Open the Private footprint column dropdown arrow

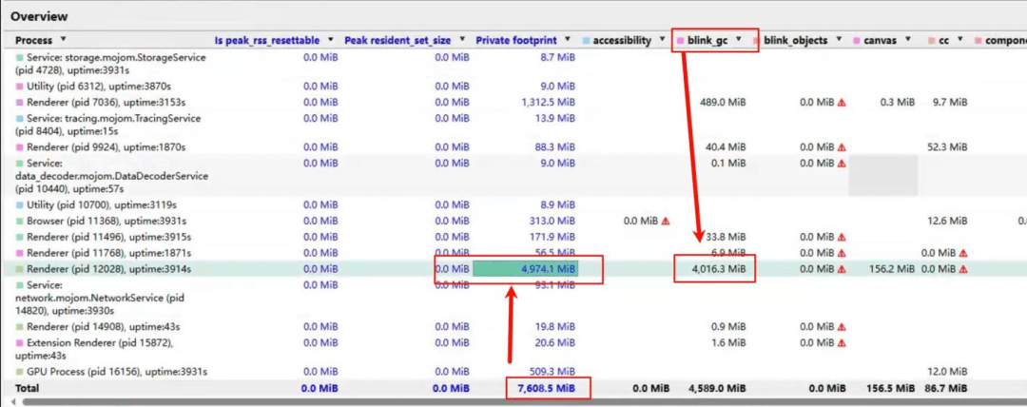coord(567,41)
